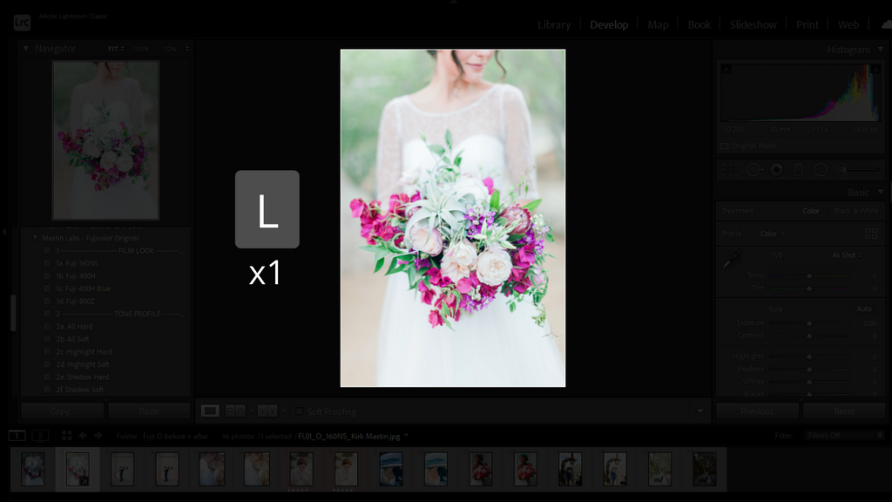Open the Library module
The image size is (892, 502).
(554, 25)
